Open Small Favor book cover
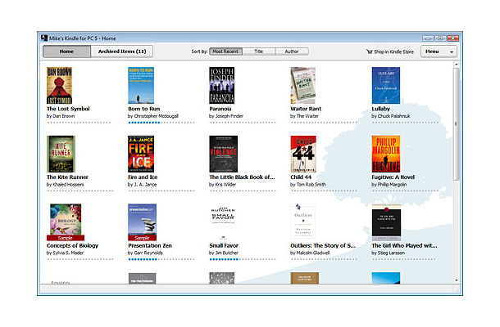Viewport: 500px width, 327px height. tap(223, 222)
